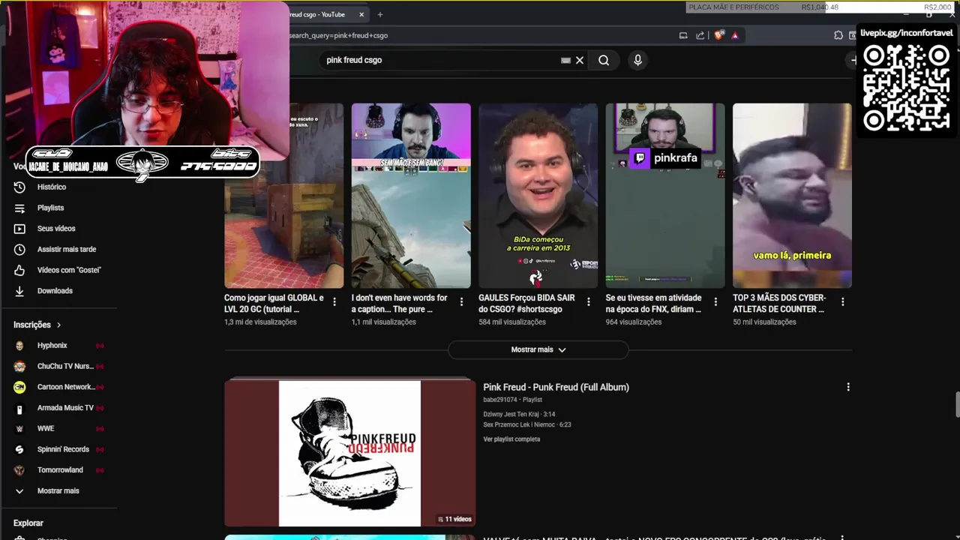Play 'Sex Przemoc Lek i Niemoc' track
Viewport: 960px width, 540px height.
pos(527,424)
